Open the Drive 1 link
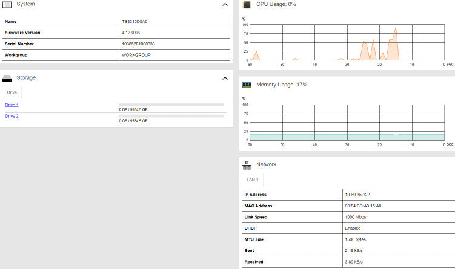The width and height of the screenshot is (455, 269). point(12,105)
